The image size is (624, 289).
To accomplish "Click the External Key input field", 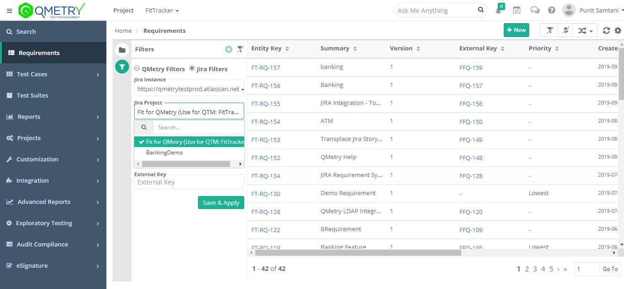I will [189, 182].
